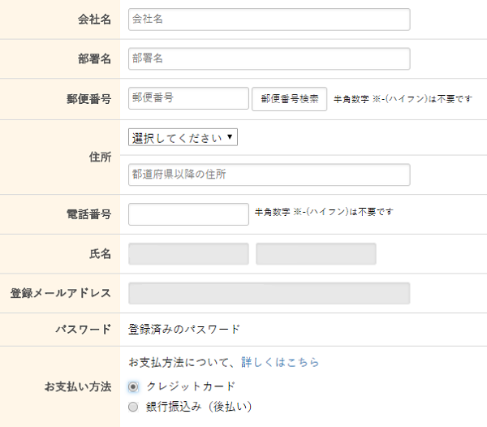Click the 会社名 input field

(269, 19)
